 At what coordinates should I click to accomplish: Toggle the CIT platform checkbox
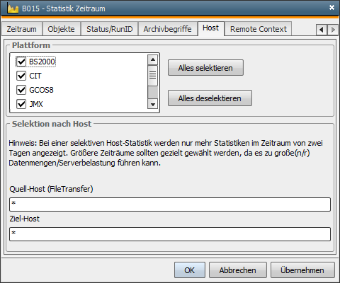click(21, 76)
